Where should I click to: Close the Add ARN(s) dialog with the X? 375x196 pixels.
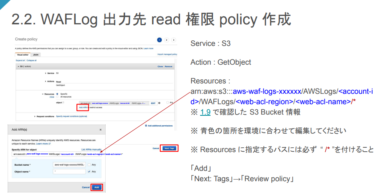tap(100, 130)
